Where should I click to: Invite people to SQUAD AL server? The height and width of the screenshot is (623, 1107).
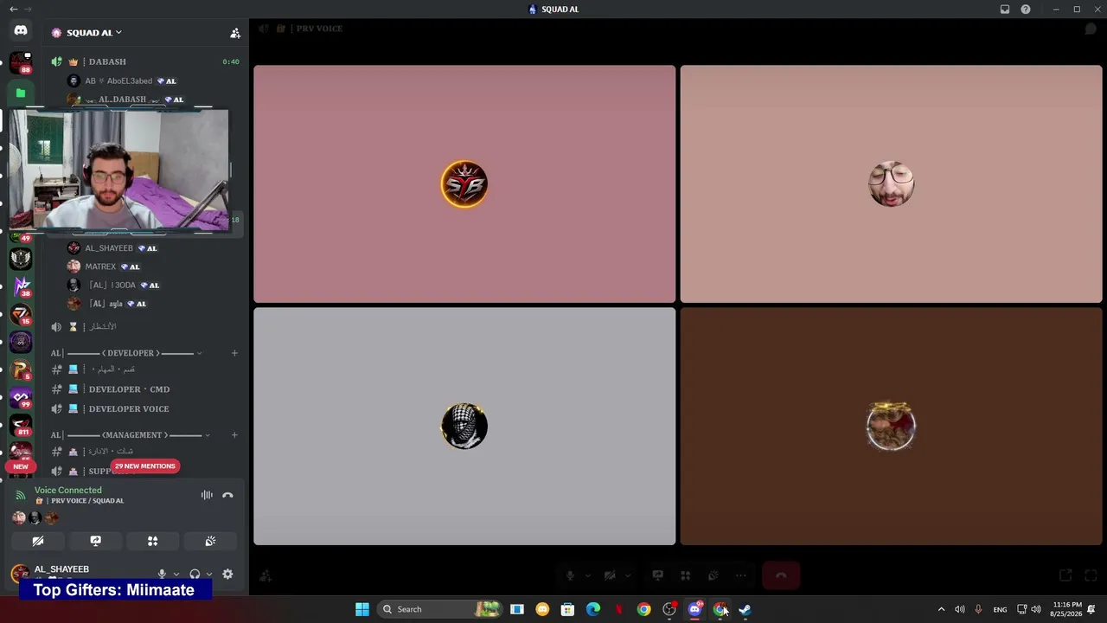235,33
